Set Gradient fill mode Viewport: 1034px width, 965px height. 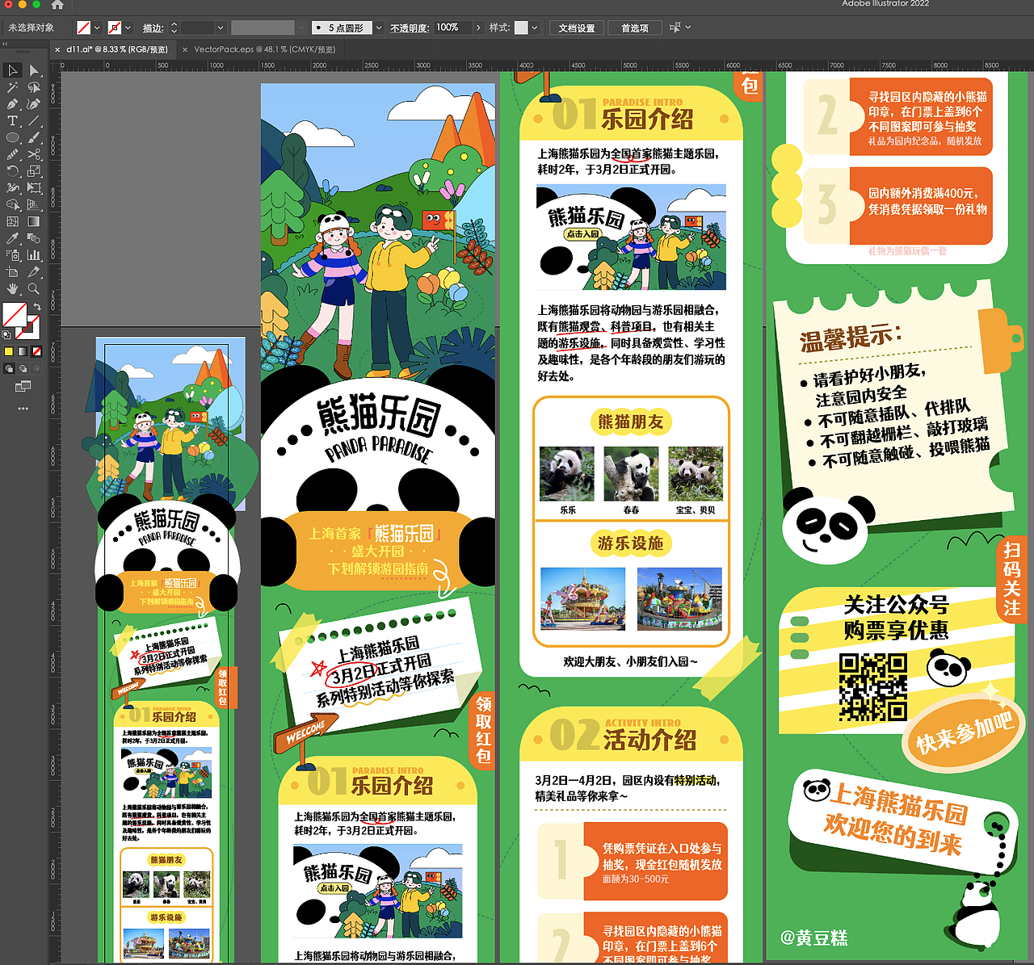[23, 351]
